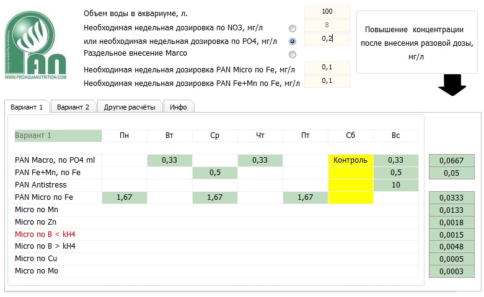Open the Вариант 2 tab

(73, 107)
